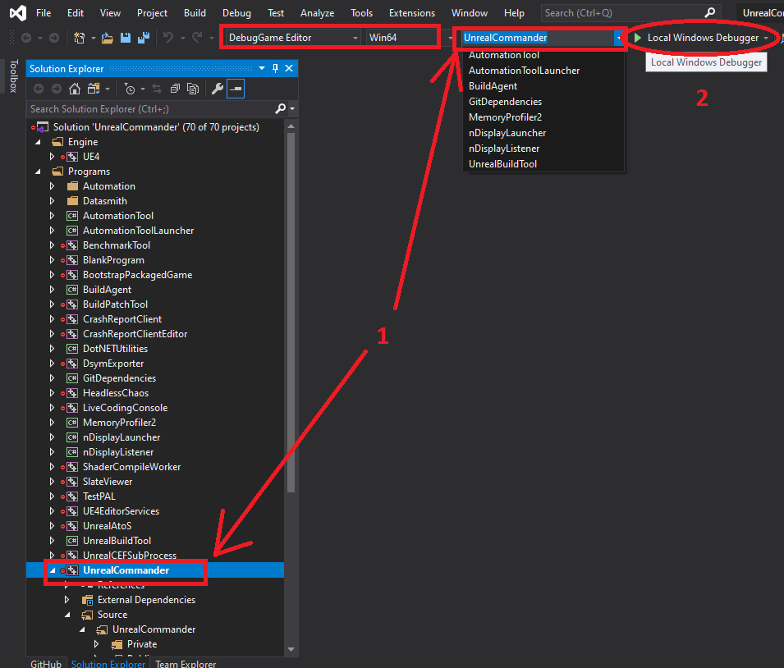Click the Quick Launch search magnifier icon

709,12
